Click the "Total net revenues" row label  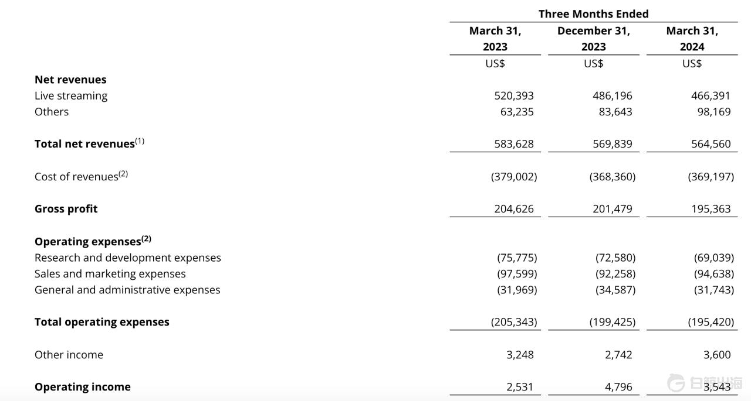pos(84,144)
